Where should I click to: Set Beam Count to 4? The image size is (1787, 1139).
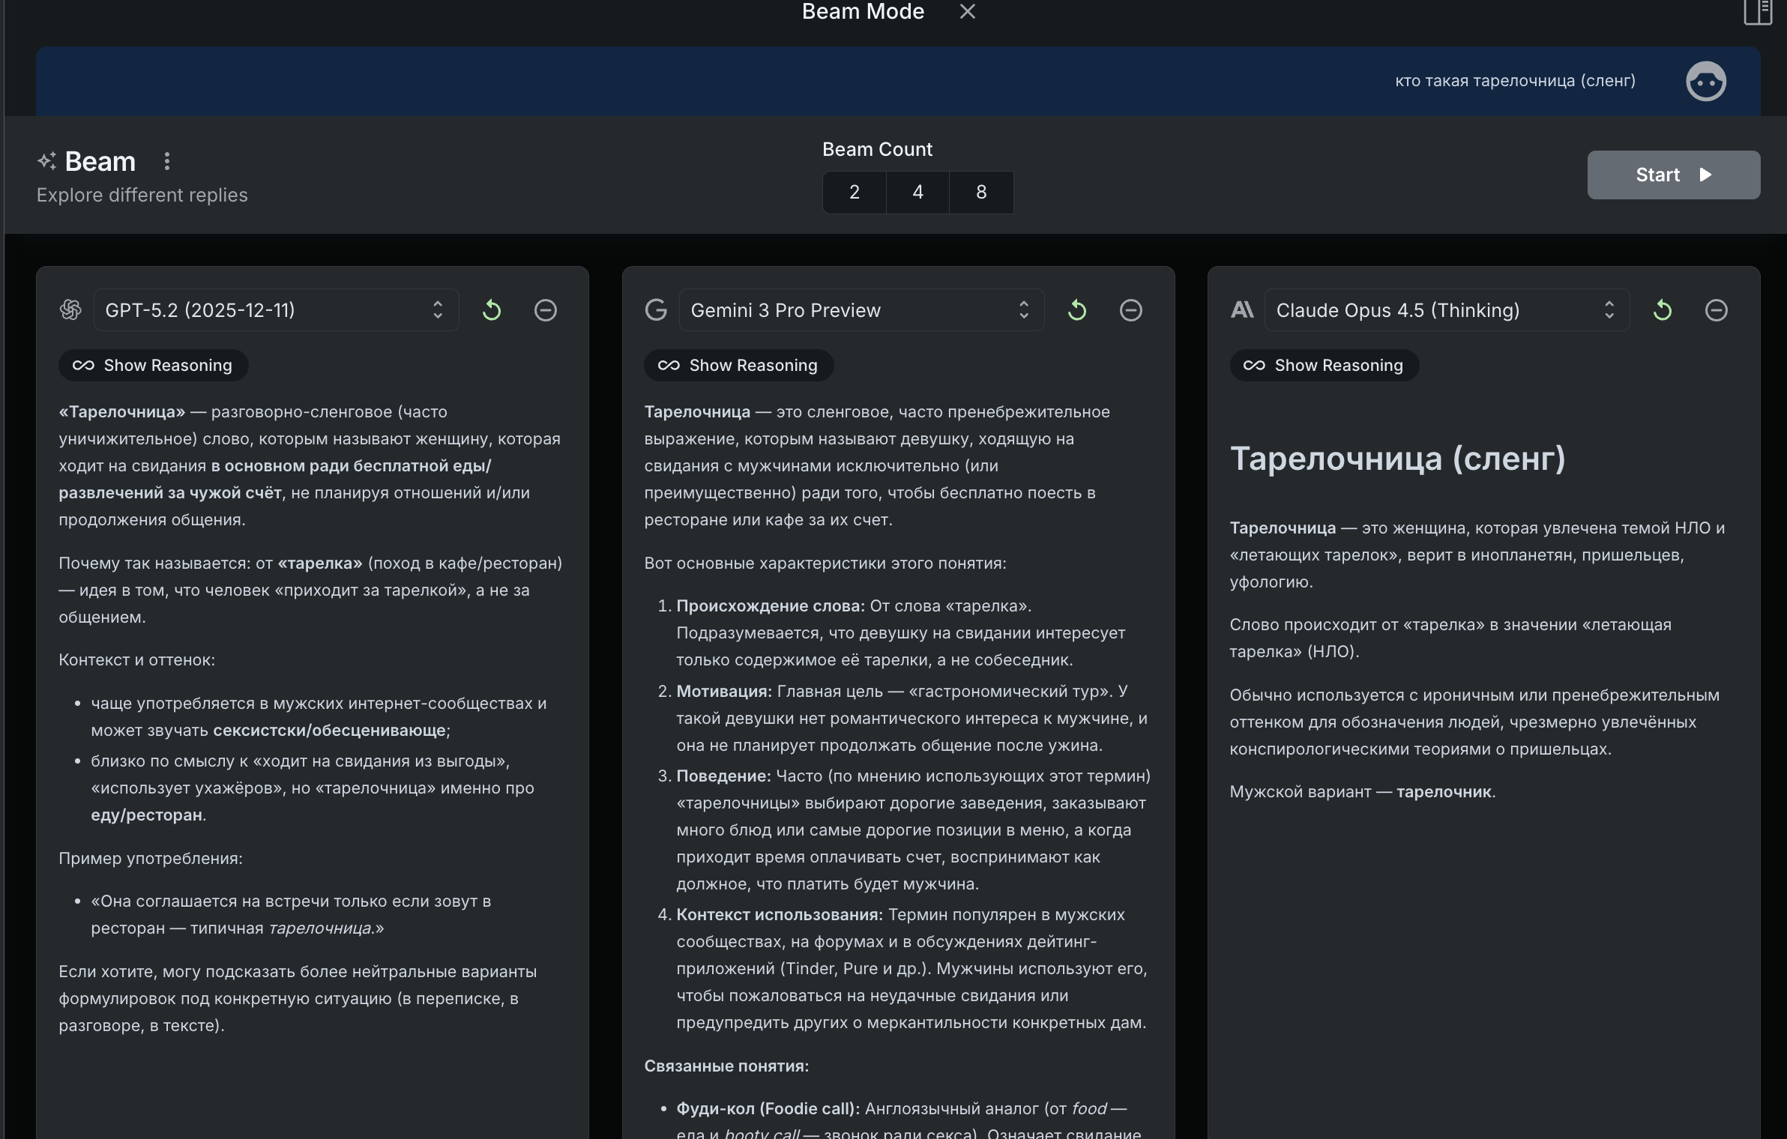[917, 193]
